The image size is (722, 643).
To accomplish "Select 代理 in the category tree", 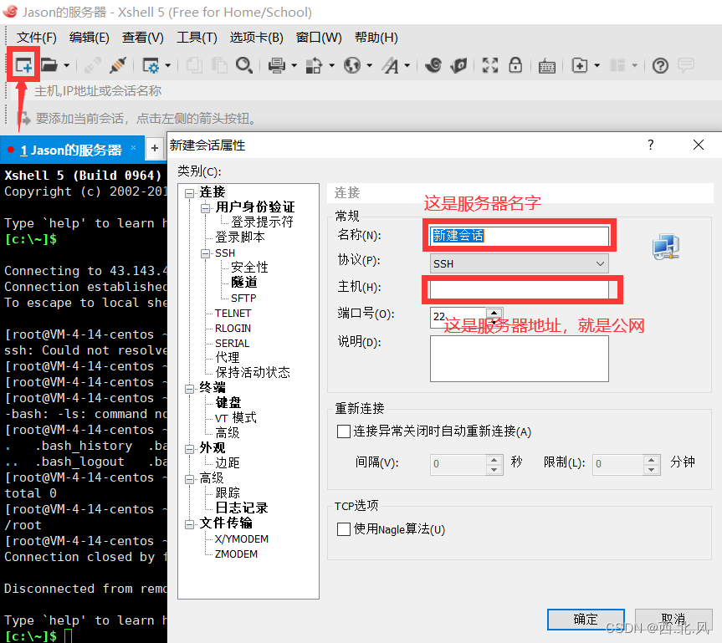I will click(x=227, y=357).
